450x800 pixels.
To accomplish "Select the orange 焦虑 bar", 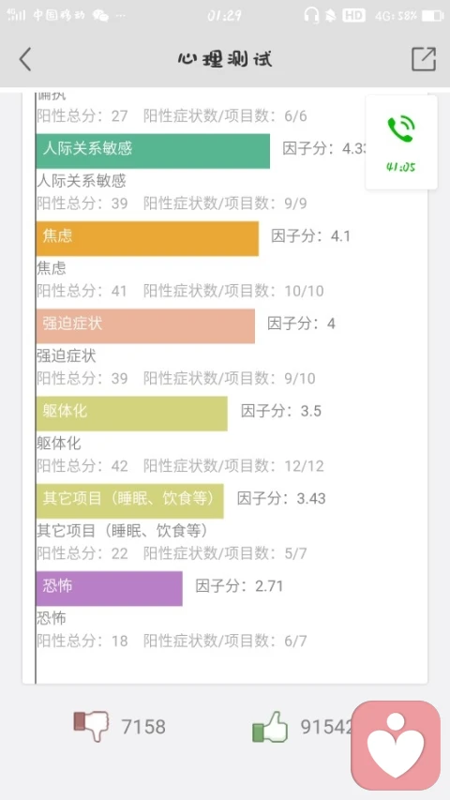I will [x=147, y=238].
